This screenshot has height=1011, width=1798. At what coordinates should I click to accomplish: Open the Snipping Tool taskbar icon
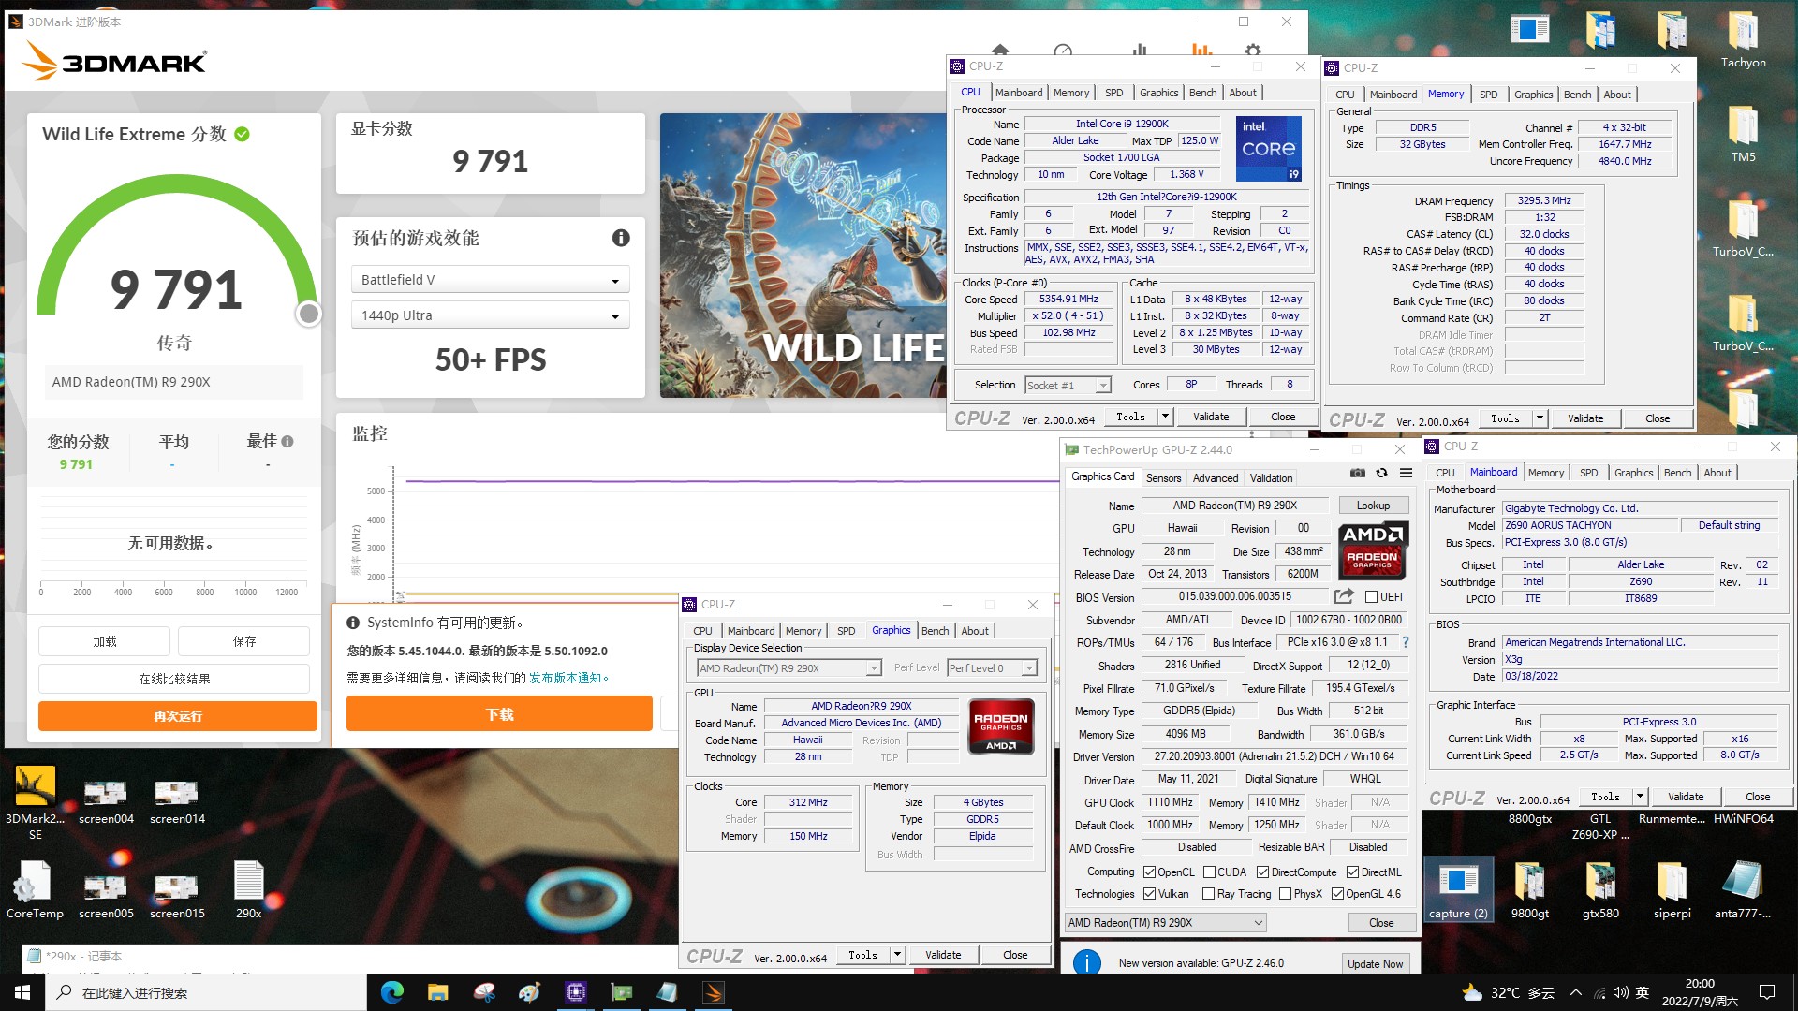[x=484, y=992]
